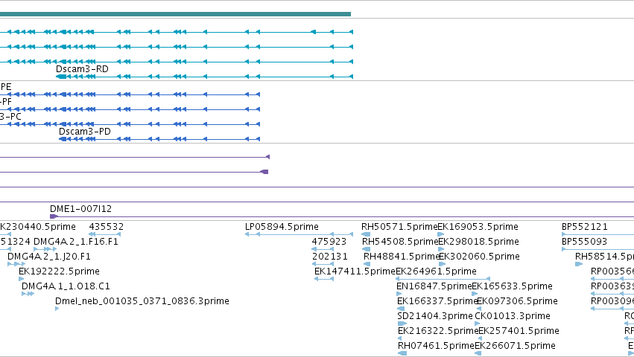Select EN16847.5prime EST label
This screenshot has height=357, width=634.
(434, 286)
